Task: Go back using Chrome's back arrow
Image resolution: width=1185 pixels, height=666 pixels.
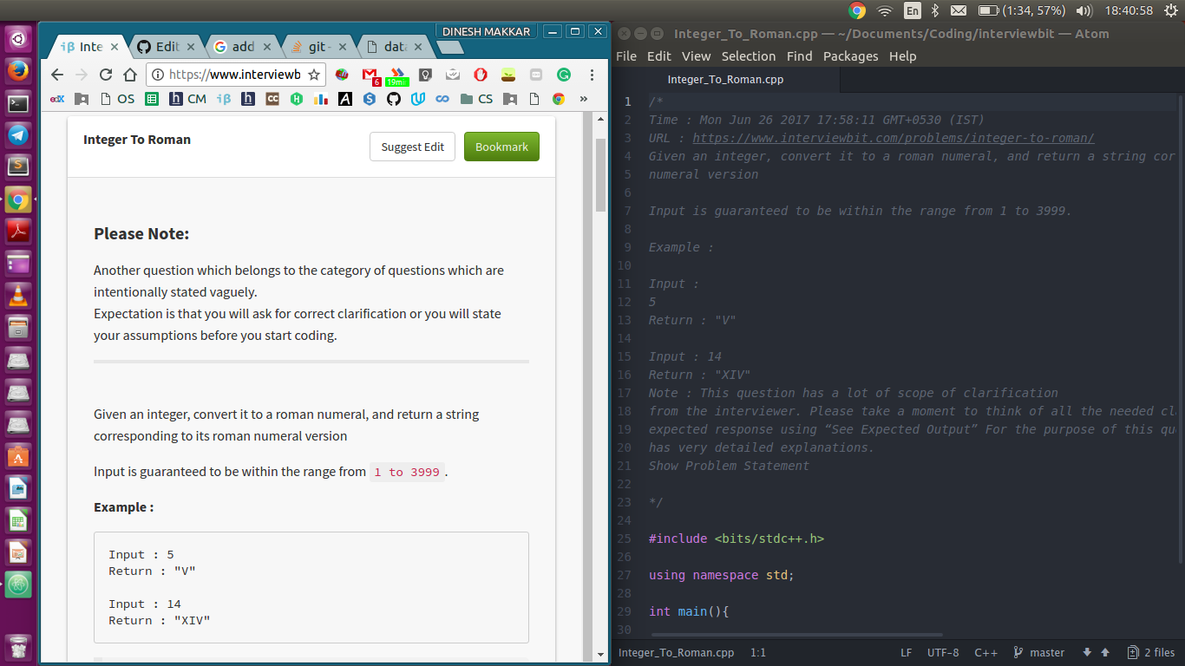Action: (x=57, y=75)
